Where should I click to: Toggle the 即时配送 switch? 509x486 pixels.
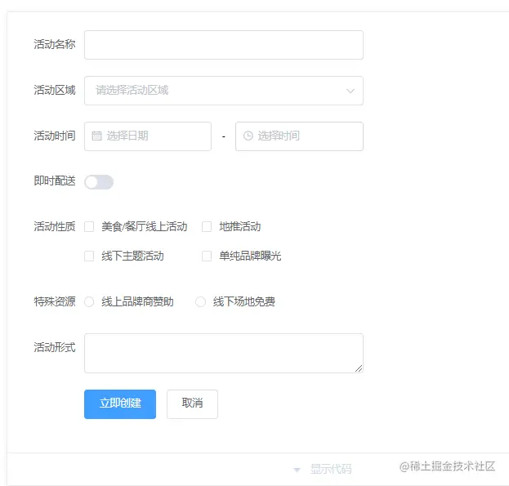coord(99,182)
